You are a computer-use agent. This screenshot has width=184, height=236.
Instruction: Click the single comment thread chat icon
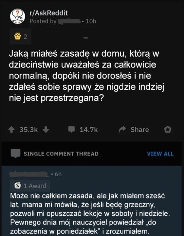[15, 154]
